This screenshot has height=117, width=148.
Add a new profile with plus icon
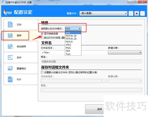click(x=137, y=13)
